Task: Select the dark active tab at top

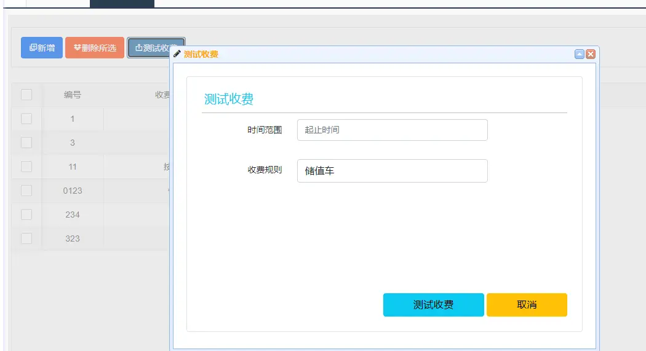Action: (x=122, y=3)
